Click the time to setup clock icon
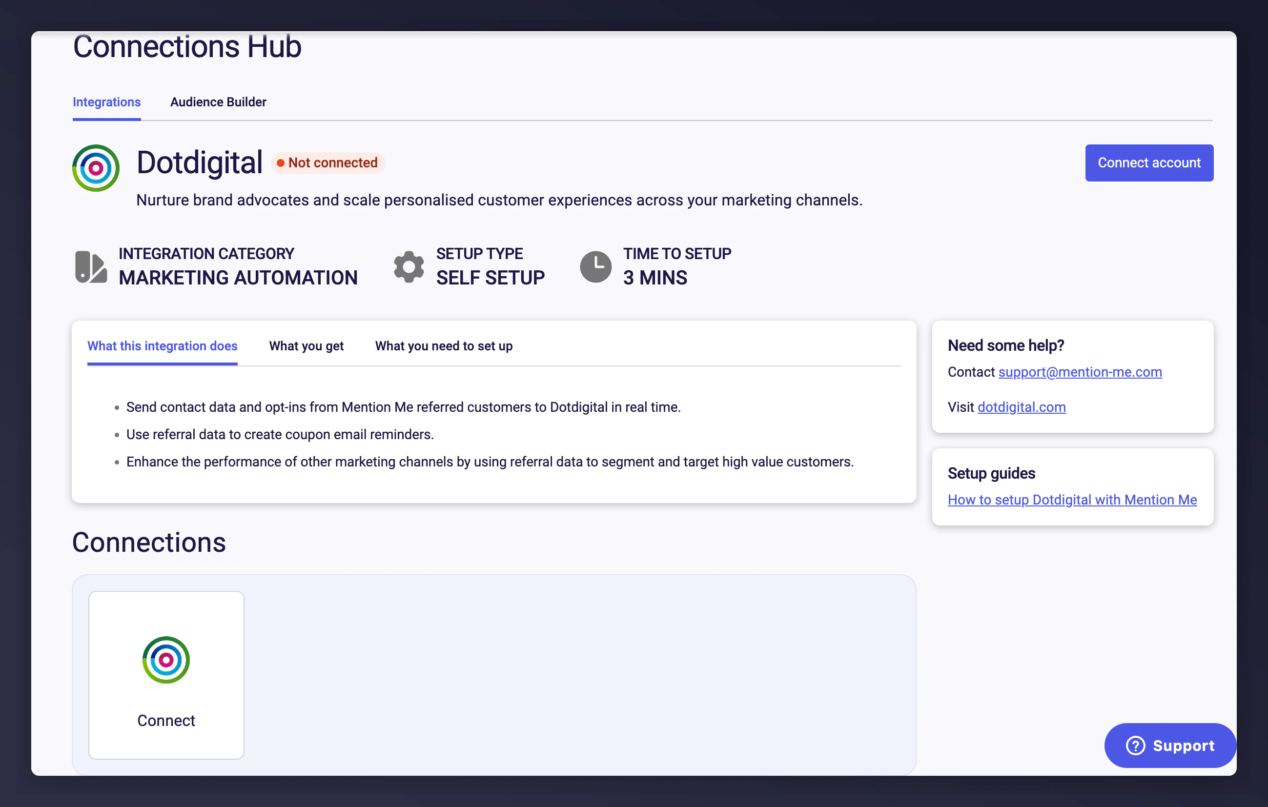The height and width of the screenshot is (807, 1268). (595, 267)
